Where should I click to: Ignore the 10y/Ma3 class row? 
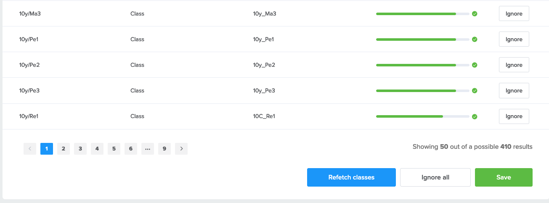point(514,13)
